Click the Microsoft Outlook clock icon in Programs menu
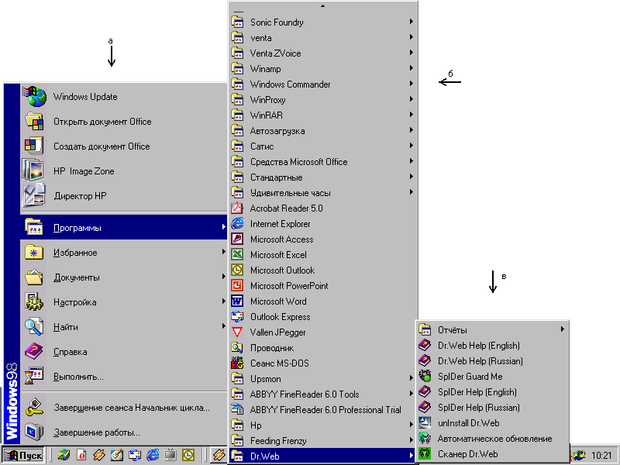 (x=237, y=270)
